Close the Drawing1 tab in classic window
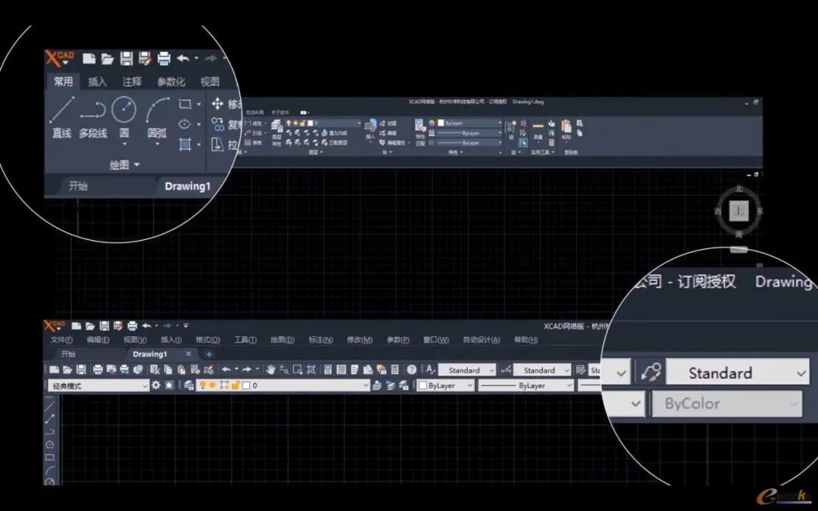The image size is (818, 511). 189,354
